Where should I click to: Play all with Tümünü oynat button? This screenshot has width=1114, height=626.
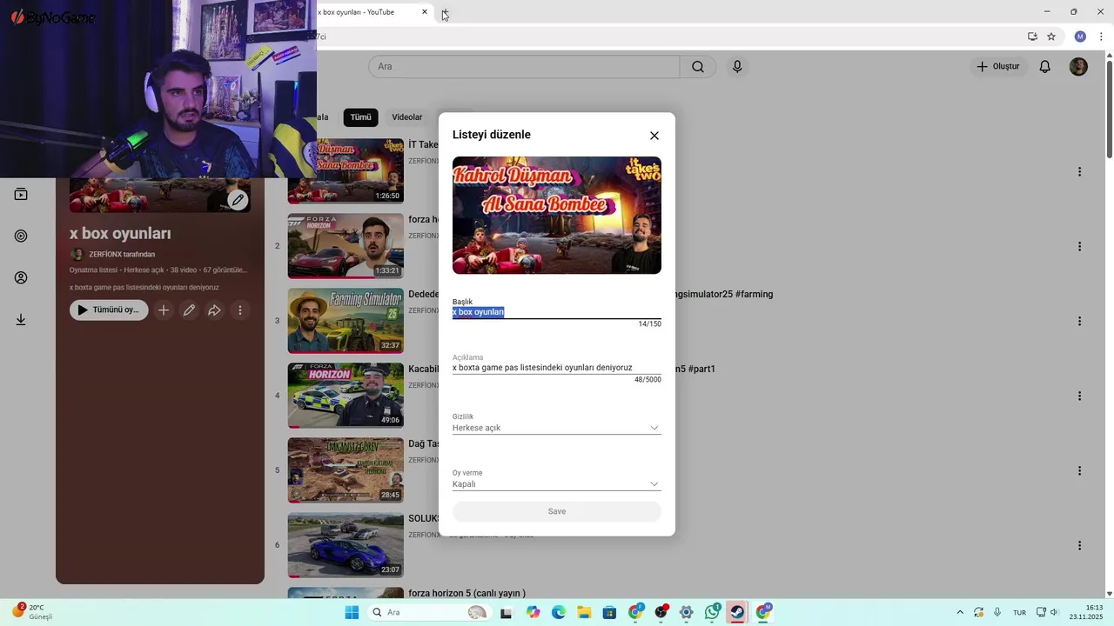click(109, 310)
